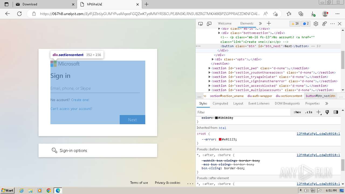Open the DOM Breakpoints tab
Screen dimensions: 345x194
coord(287,103)
